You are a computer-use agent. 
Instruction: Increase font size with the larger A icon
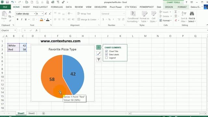click(x=46, y=14)
